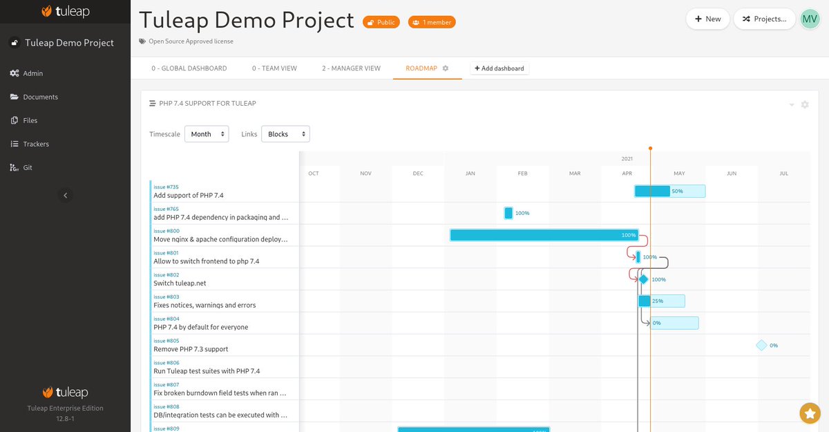
Task: Click the Remove PHP 7.3 support title
Action: pyautogui.click(x=191, y=349)
